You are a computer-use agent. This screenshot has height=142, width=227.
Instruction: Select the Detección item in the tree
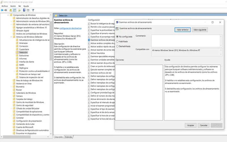point(23,53)
